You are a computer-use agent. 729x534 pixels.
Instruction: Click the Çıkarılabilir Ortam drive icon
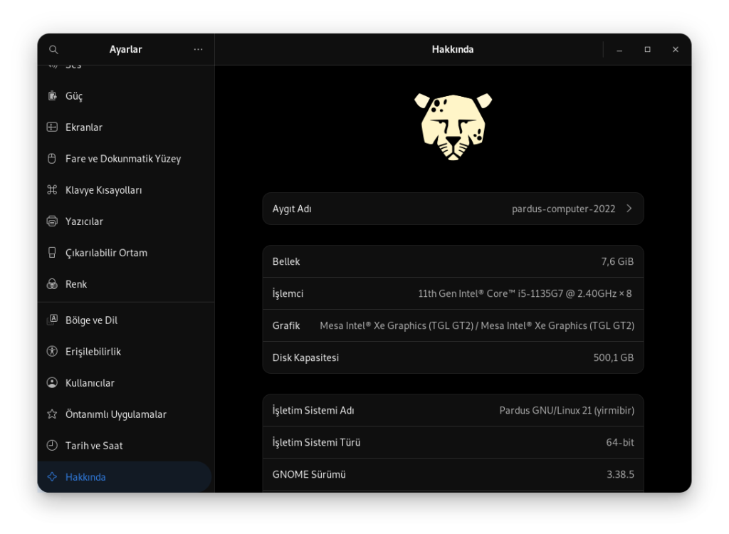coord(52,253)
